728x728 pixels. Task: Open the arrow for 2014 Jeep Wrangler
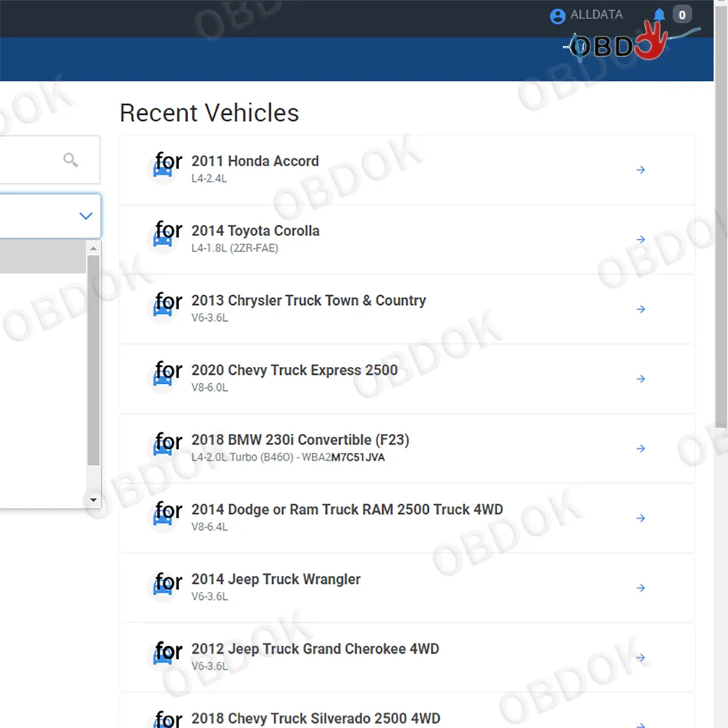pos(641,587)
